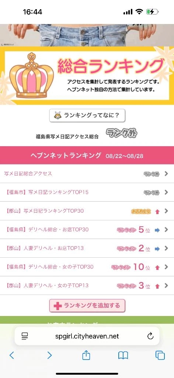Expand 【郡山】写メ日記ランキングTOP30 chevron
Image resolution: width=174 pixels, height=378 pixels.
[x=166, y=211]
